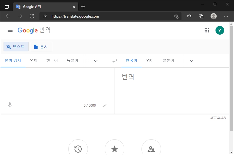Open the browser profile avatar icon

click(214, 16)
